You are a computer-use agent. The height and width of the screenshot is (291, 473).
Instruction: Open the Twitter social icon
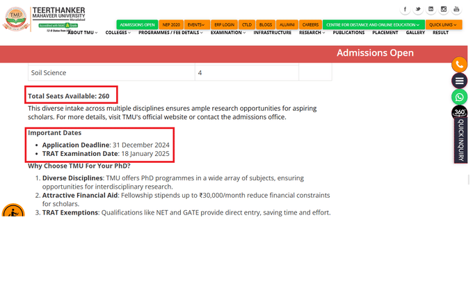(418, 9)
